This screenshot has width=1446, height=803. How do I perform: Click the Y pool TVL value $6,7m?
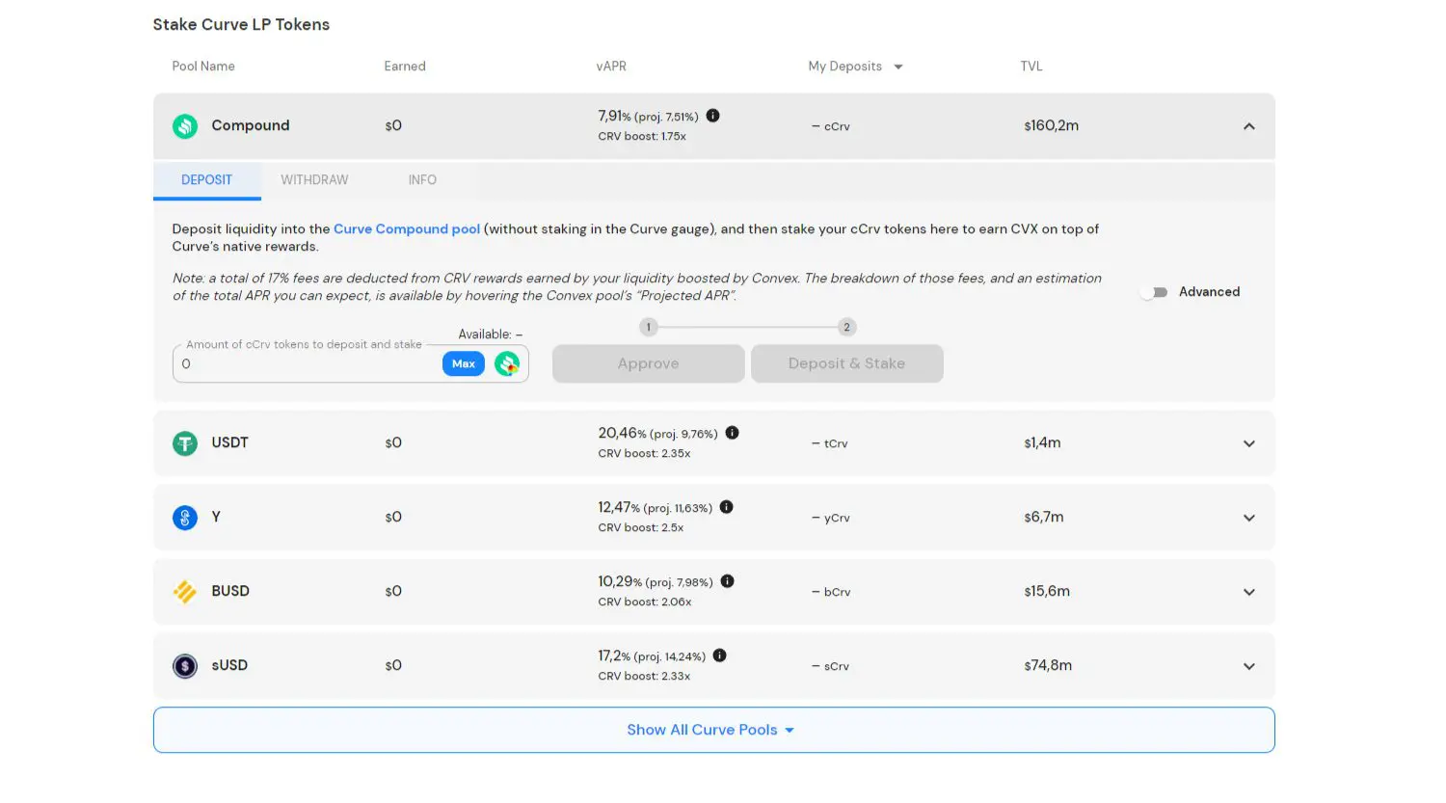click(1044, 518)
